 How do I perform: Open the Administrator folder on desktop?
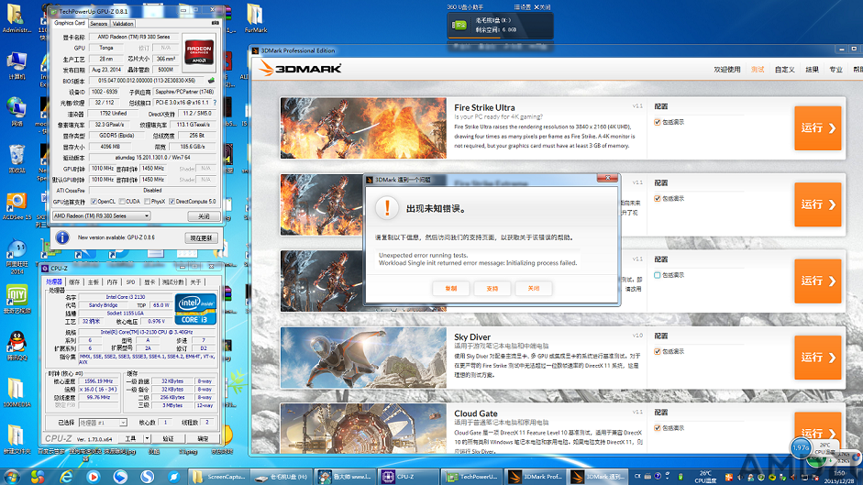pyautogui.click(x=17, y=18)
